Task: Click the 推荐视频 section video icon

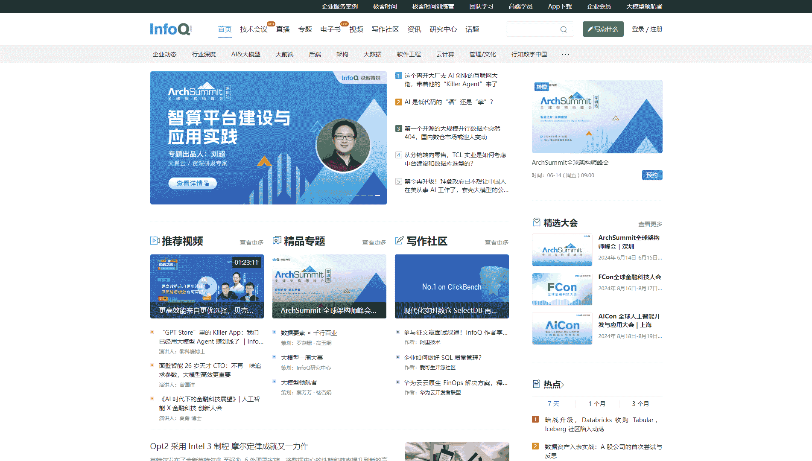Action: pyautogui.click(x=155, y=241)
